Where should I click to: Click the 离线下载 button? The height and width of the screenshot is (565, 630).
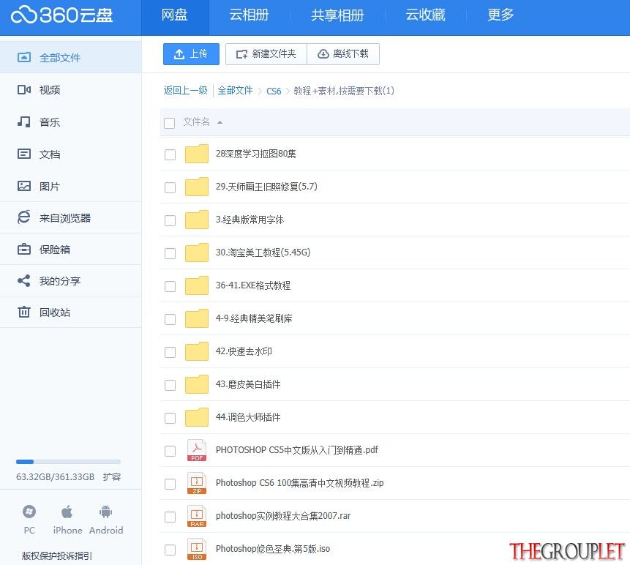pyautogui.click(x=343, y=54)
